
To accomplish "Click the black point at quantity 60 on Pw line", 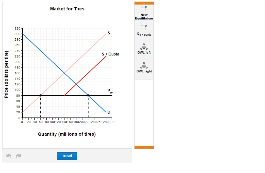I will point(40,95).
